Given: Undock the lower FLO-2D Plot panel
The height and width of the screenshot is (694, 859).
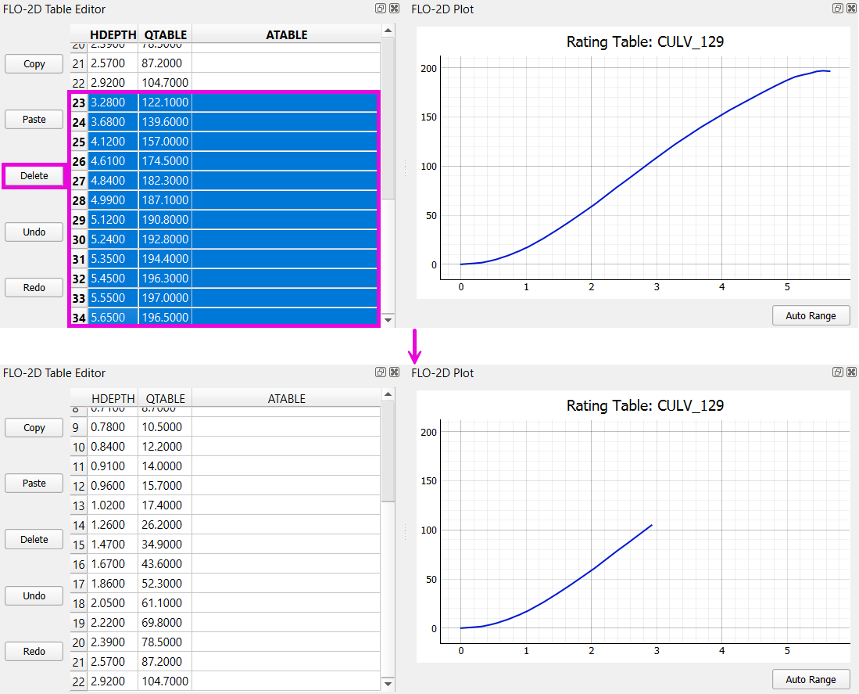Looking at the screenshot, I should pos(837,372).
